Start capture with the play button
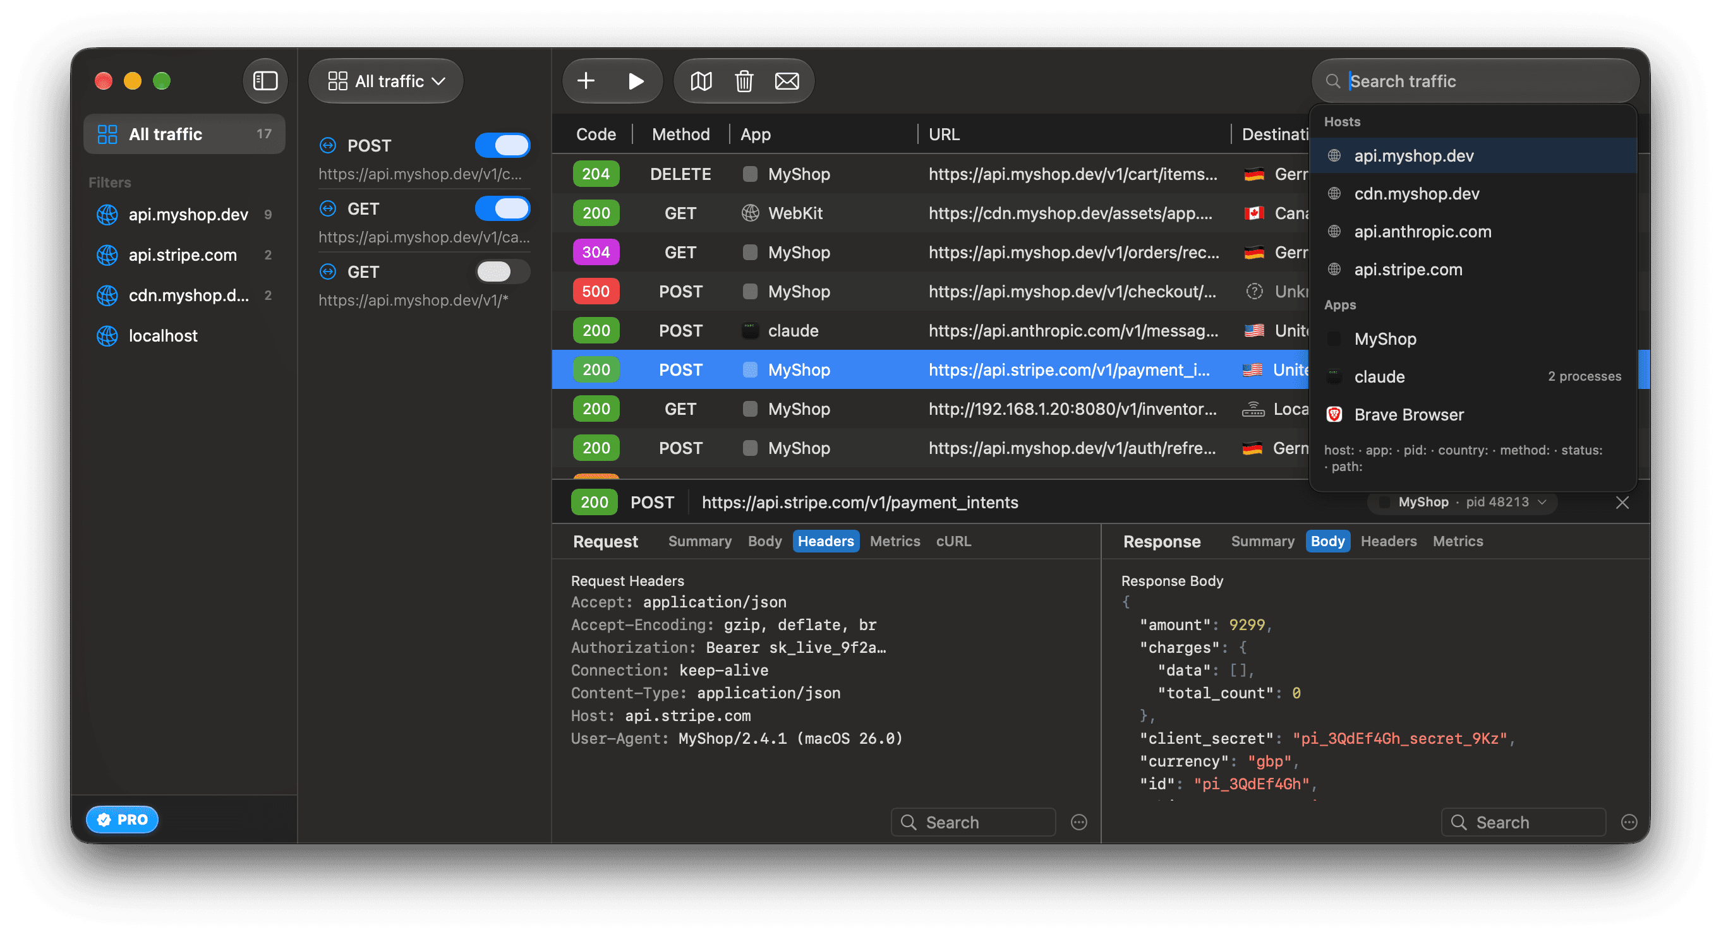The height and width of the screenshot is (937, 1721). coord(636,81)
